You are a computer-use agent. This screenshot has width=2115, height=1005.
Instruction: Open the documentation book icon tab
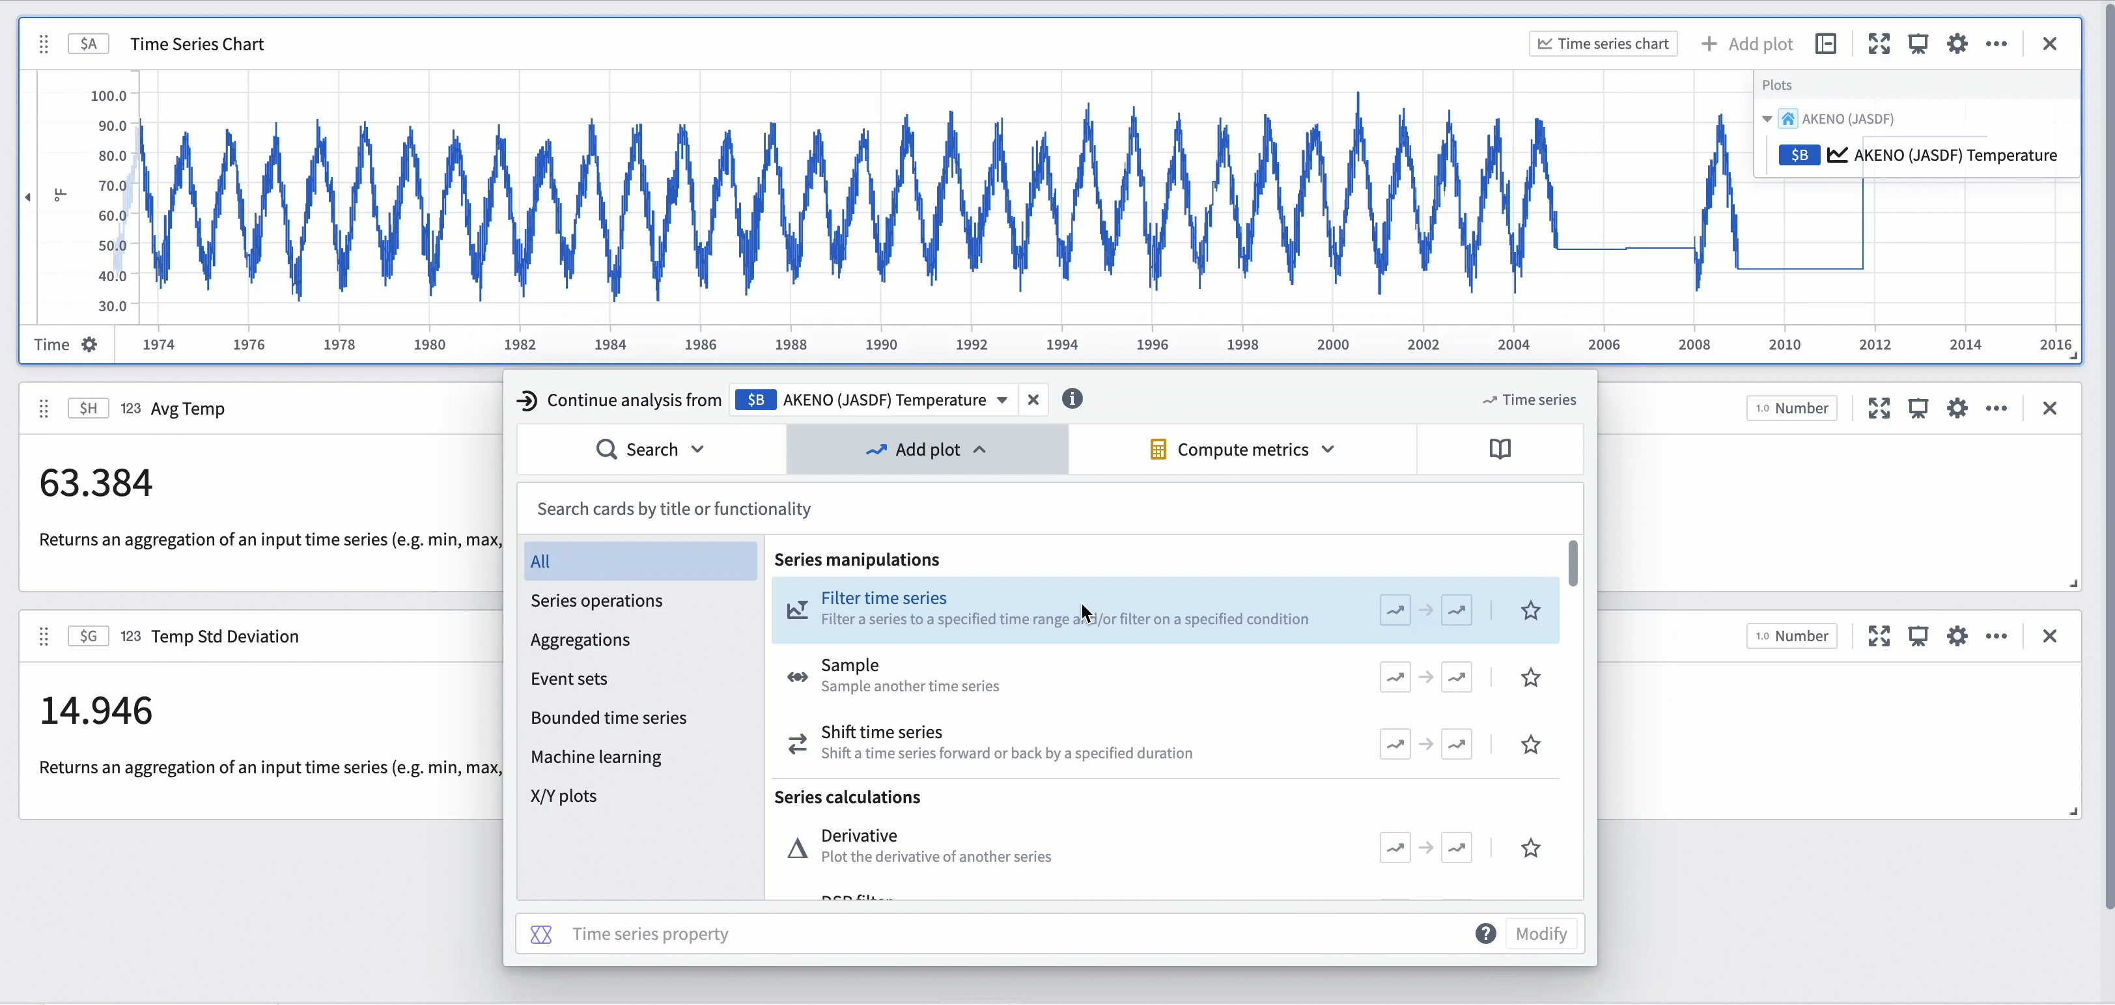(x=1499, y=448)
